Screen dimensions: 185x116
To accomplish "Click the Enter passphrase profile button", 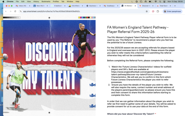I will click(172, 11).
